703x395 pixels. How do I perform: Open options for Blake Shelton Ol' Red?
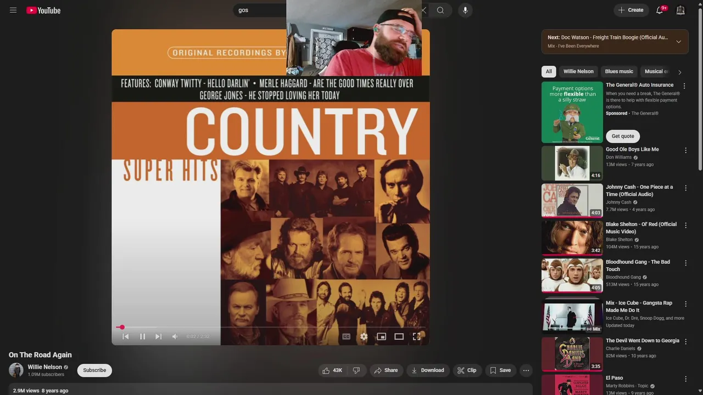click(685, 225)
